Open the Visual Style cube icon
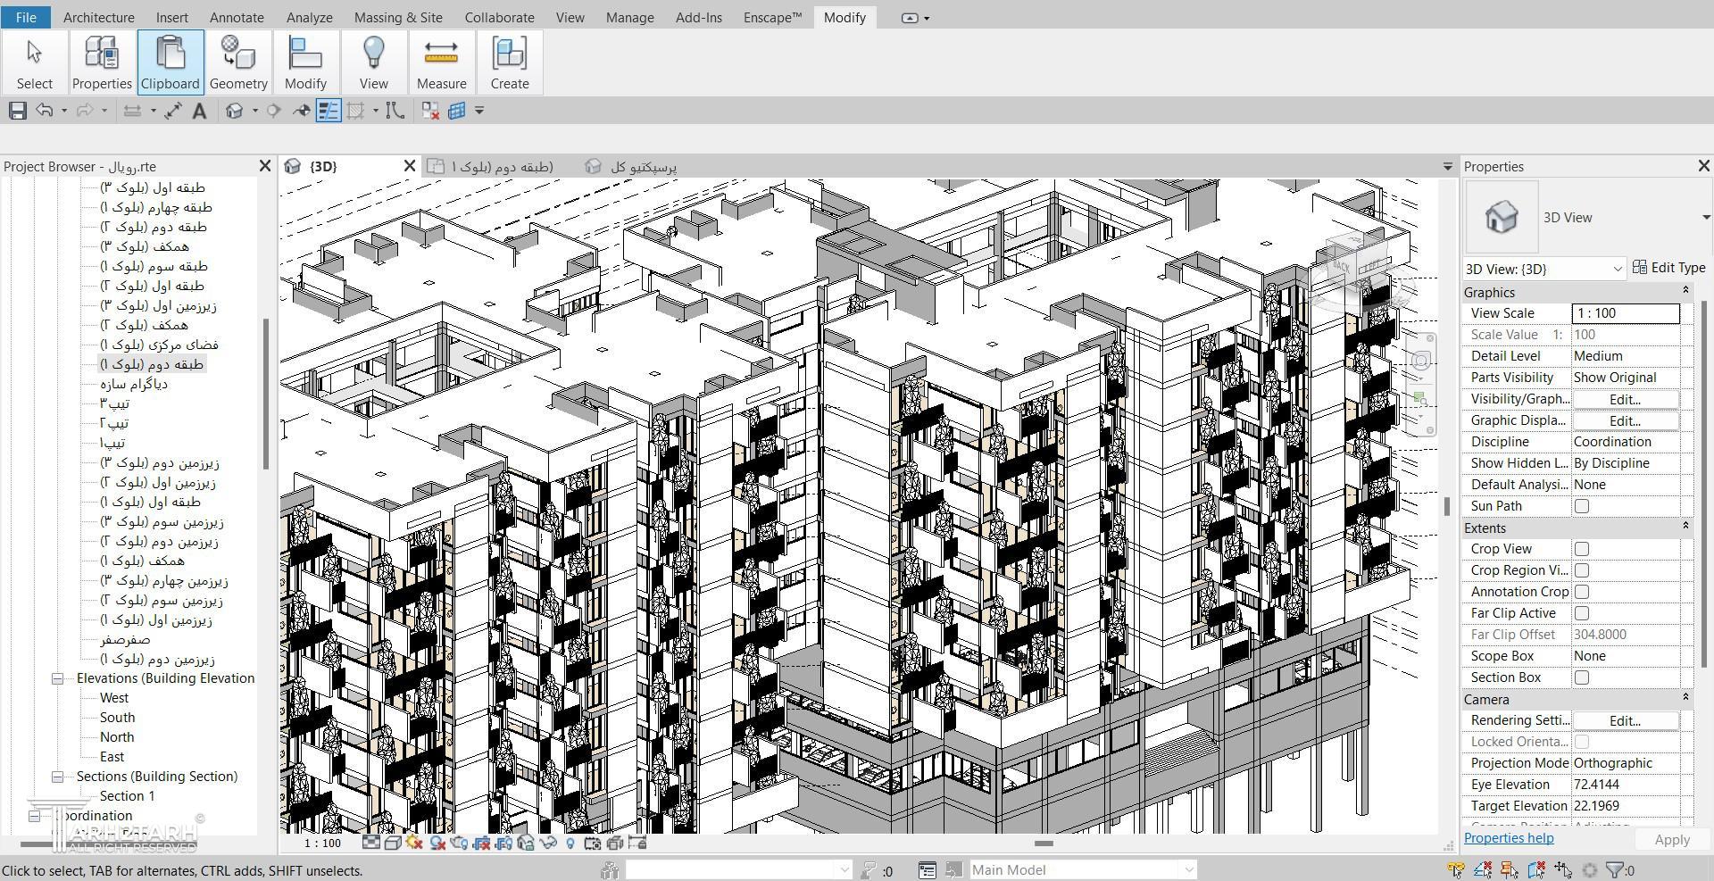 pyautogui.click(x=392, y=843)
